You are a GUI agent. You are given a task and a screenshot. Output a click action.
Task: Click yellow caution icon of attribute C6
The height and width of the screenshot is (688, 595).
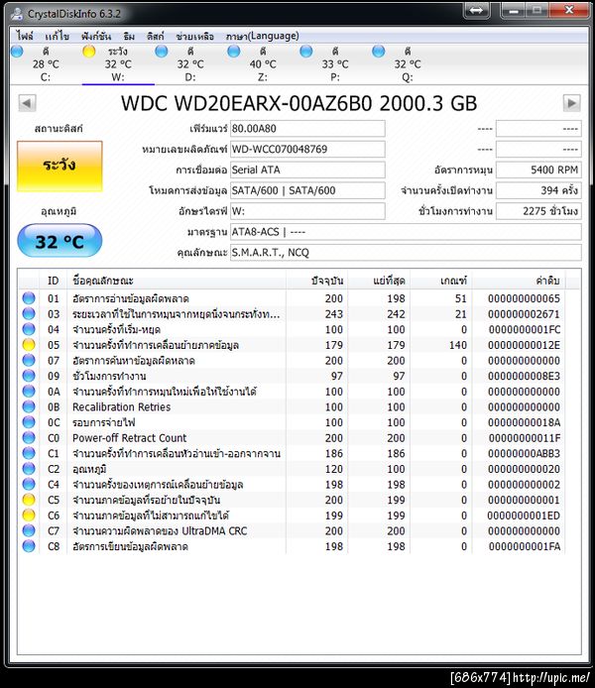(x=29, y=516)
